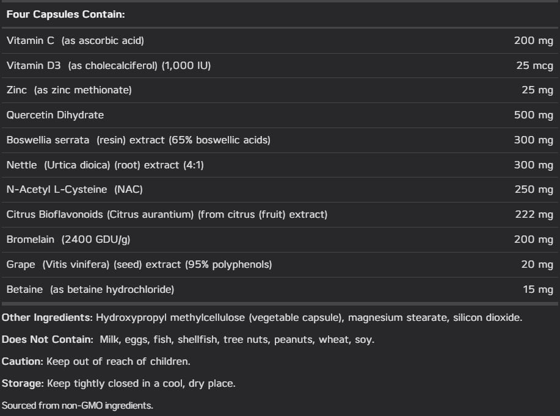The width and height of the screenshot is (560, 416).
Task: Click the Betaine hydrochloride label
Action: [x=90, y=290]
